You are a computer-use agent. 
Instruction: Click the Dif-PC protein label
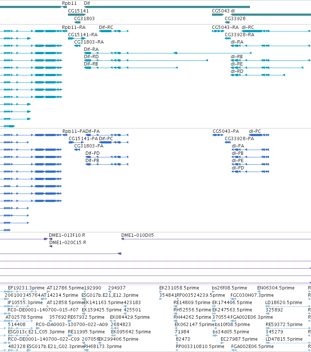tap(106, 139)
